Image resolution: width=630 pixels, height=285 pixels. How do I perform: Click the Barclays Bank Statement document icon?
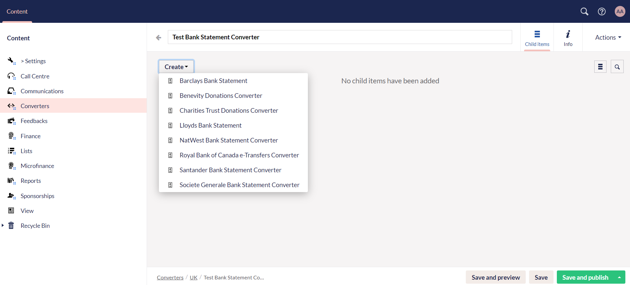point(170,81)
